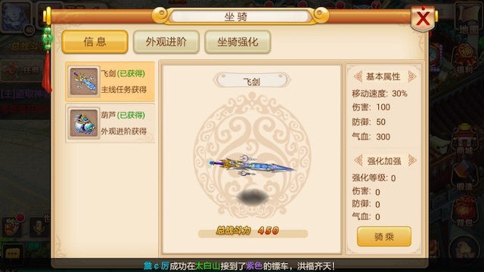Switch to the 坐骑强化 enhancement tab
484x272 pixels.
(x=237, y=42)
